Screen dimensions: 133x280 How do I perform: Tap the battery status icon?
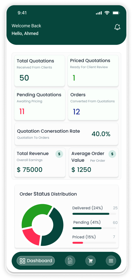point(116,13)
